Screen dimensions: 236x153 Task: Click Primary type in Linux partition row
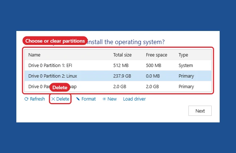coord(186,76)
